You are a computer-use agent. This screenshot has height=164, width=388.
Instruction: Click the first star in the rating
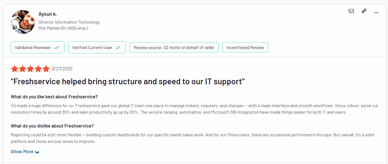point(14,69)
